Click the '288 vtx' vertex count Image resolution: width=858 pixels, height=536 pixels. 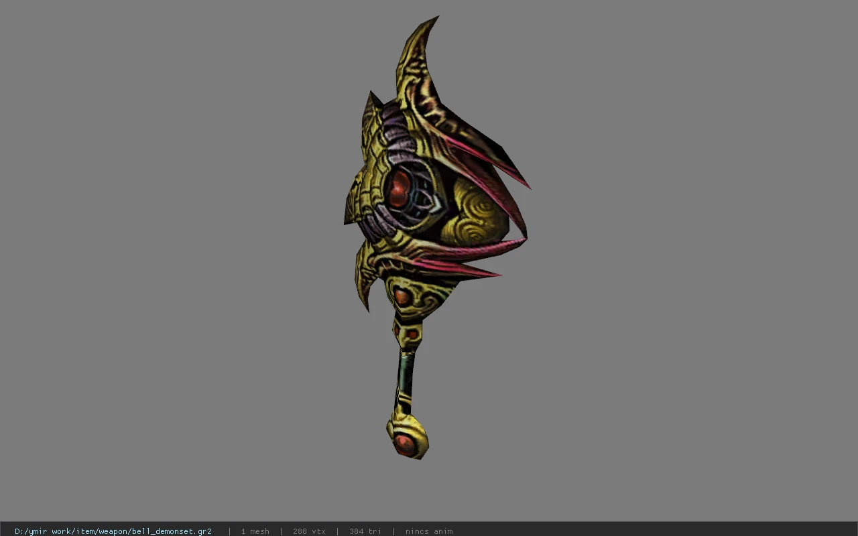(x=309, y=531)
